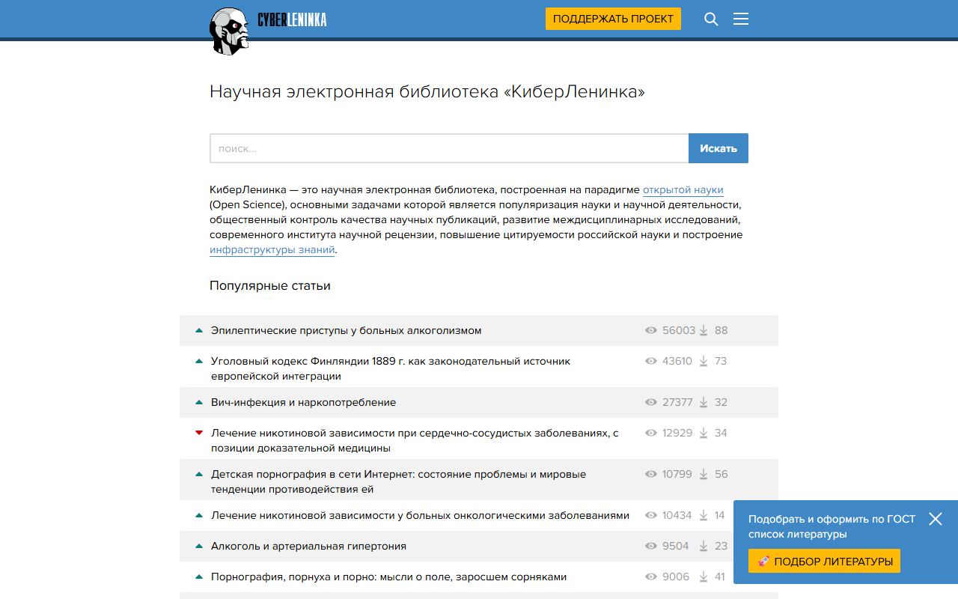The width and height of the screenshot is (958, 599).
Task: Click the green trend arrow beside Эпилептические приступы
Action: coord(199,330)
